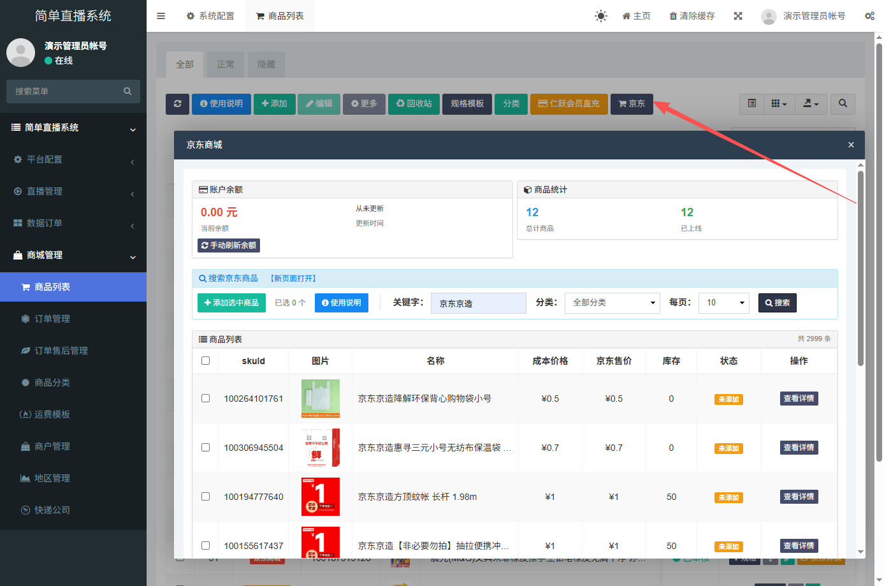Open the column toggle grid dropdown
884x586 pixels.
pyautogui.click(x=779, y=103)
